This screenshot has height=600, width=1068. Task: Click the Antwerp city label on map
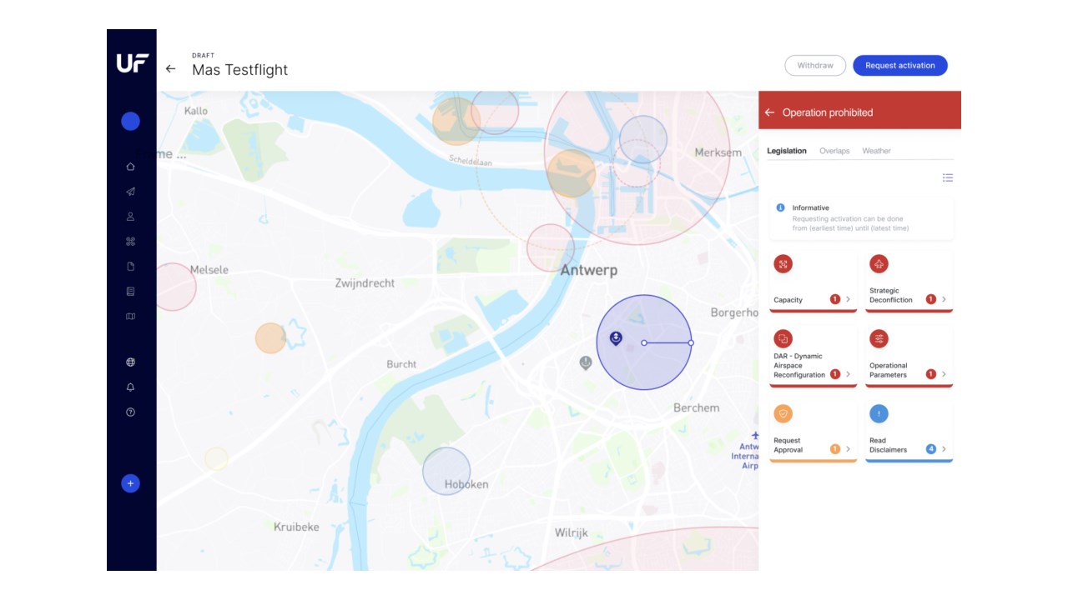pos(588,271)
